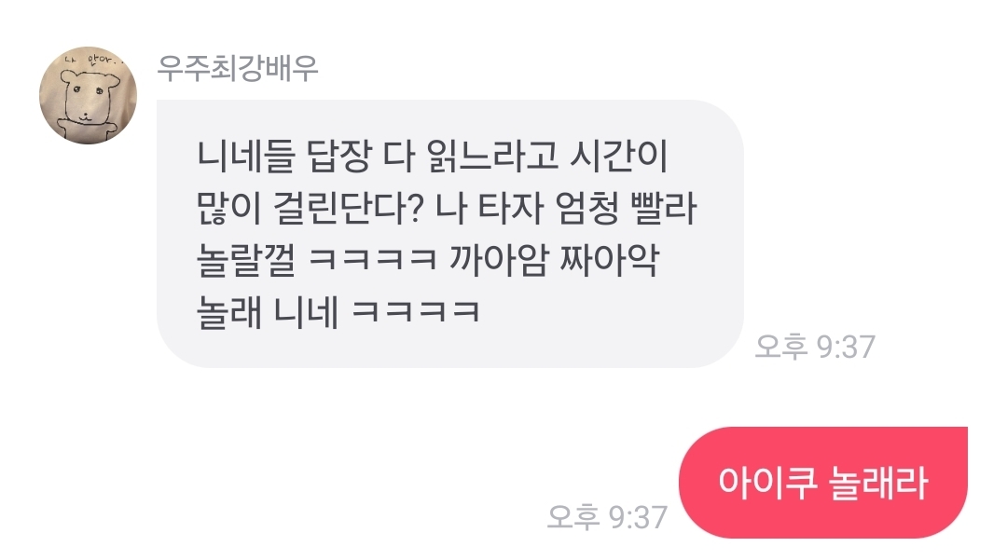Tap the word 놀래라 in pink bubble
Screen dimensions: 1007x560
tap(878, 483)
